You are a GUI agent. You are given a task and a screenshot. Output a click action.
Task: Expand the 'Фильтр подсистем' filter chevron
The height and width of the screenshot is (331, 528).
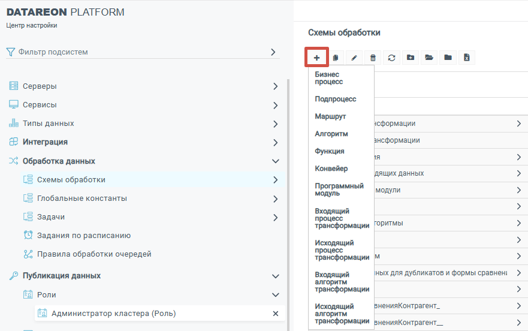pos(273,52)
